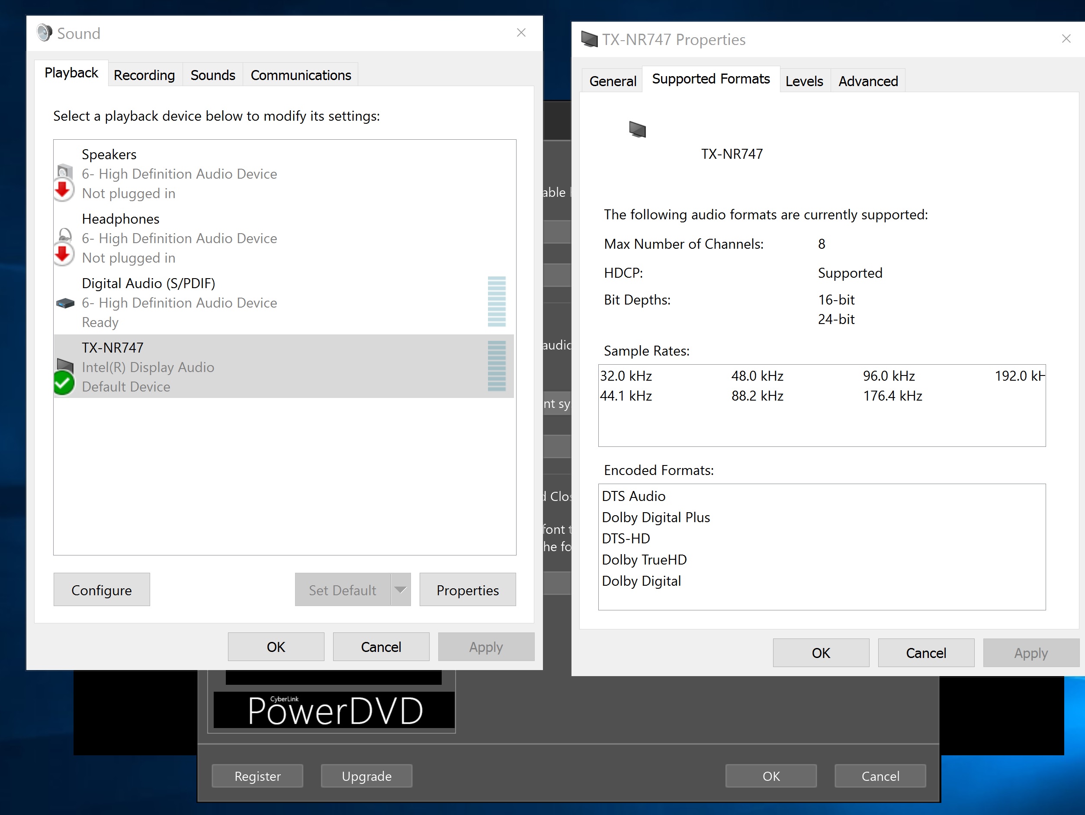
Task: Click the Sound window speaker title icon
Action: click(44, 33)
